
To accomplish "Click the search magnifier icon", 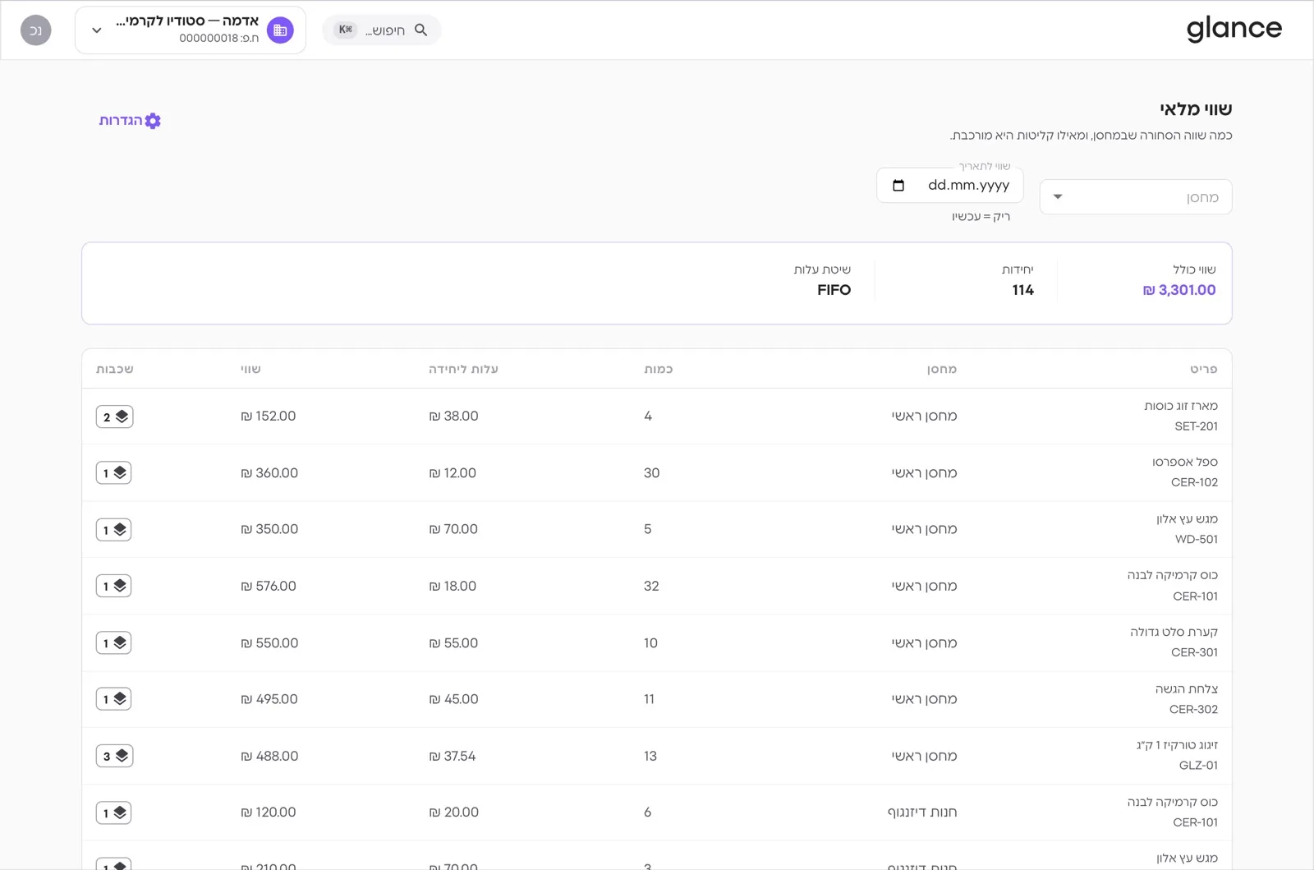I will 420,30.
